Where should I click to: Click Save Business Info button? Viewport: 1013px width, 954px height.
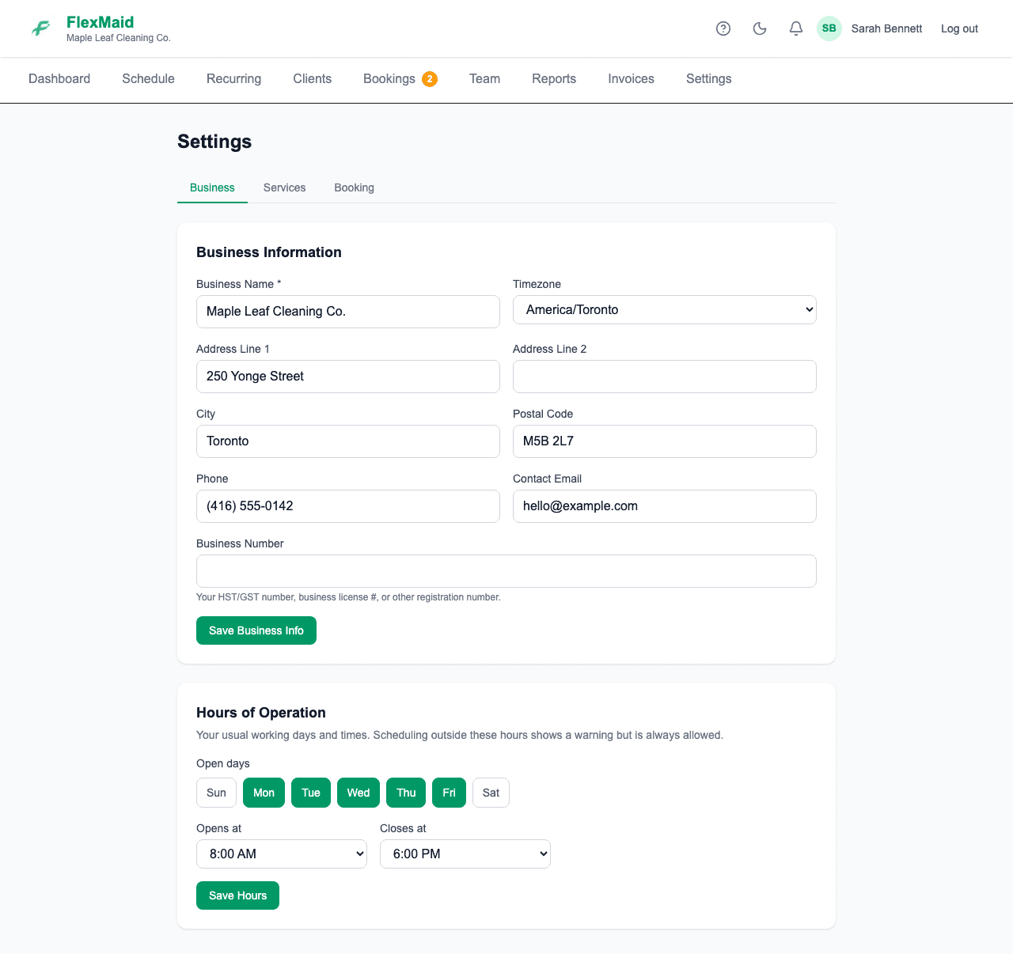coord(256,630)
